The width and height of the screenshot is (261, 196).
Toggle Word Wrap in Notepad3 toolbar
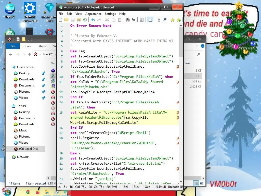coord(150,20)
